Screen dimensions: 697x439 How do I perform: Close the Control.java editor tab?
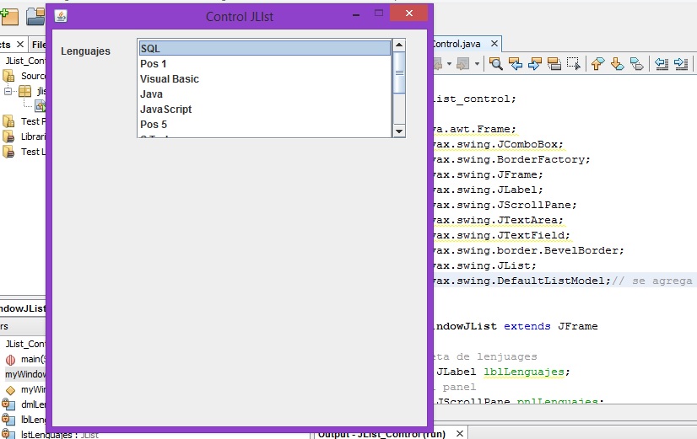495,44
